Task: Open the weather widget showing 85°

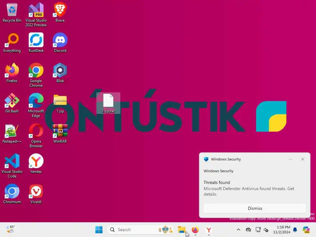Action: (10, 229)
